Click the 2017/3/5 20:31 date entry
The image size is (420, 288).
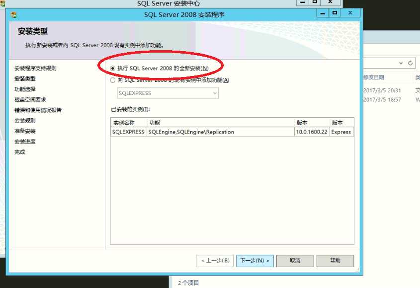382,90
